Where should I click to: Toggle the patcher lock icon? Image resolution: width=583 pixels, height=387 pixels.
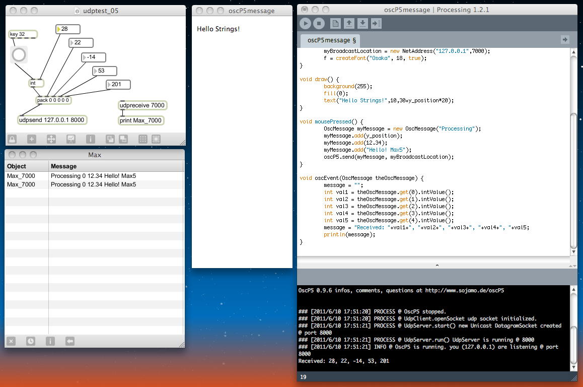coord(12,139)
